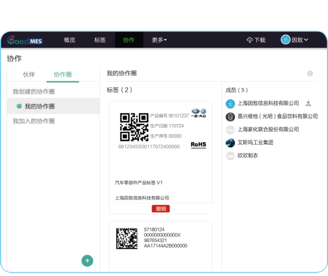Click the 艾斯玛工业集团 member avatar
Viewport: 328px width, 276px height.
pyautogui.click(x=230, y=143)
